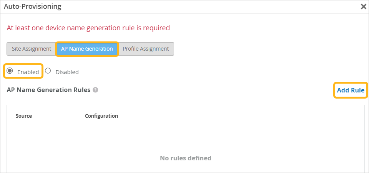
Task: Select the AP Name Generation tab
Action: click(87, 49)
